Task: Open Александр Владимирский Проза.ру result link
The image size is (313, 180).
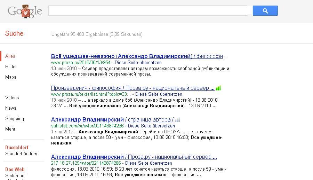Action: [x=134, y=157]
